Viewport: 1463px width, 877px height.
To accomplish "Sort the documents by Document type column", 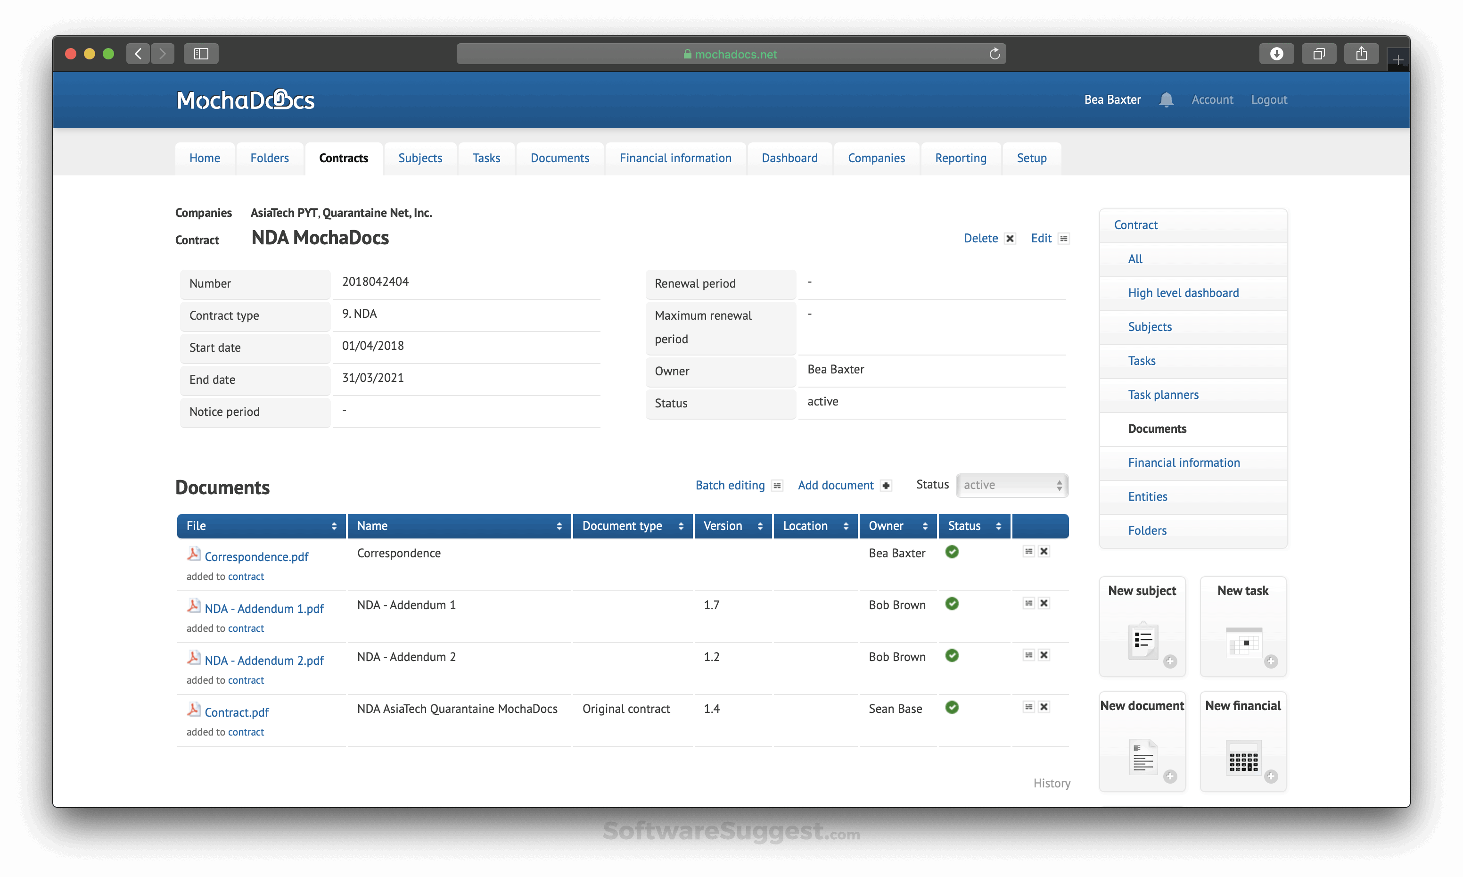I will [633, 526].
